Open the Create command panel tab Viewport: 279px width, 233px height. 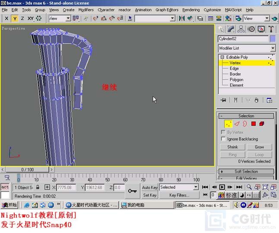(x=221, y=29)
